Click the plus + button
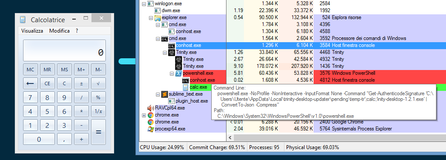The height and width of the screenshot is (160, 446). point(81,139)
